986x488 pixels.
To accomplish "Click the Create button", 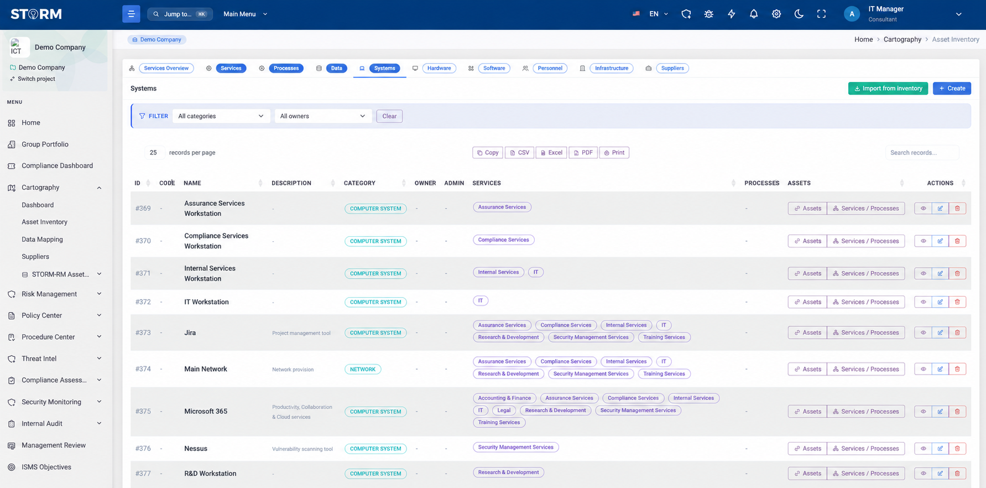I will [x=952, y=89].
